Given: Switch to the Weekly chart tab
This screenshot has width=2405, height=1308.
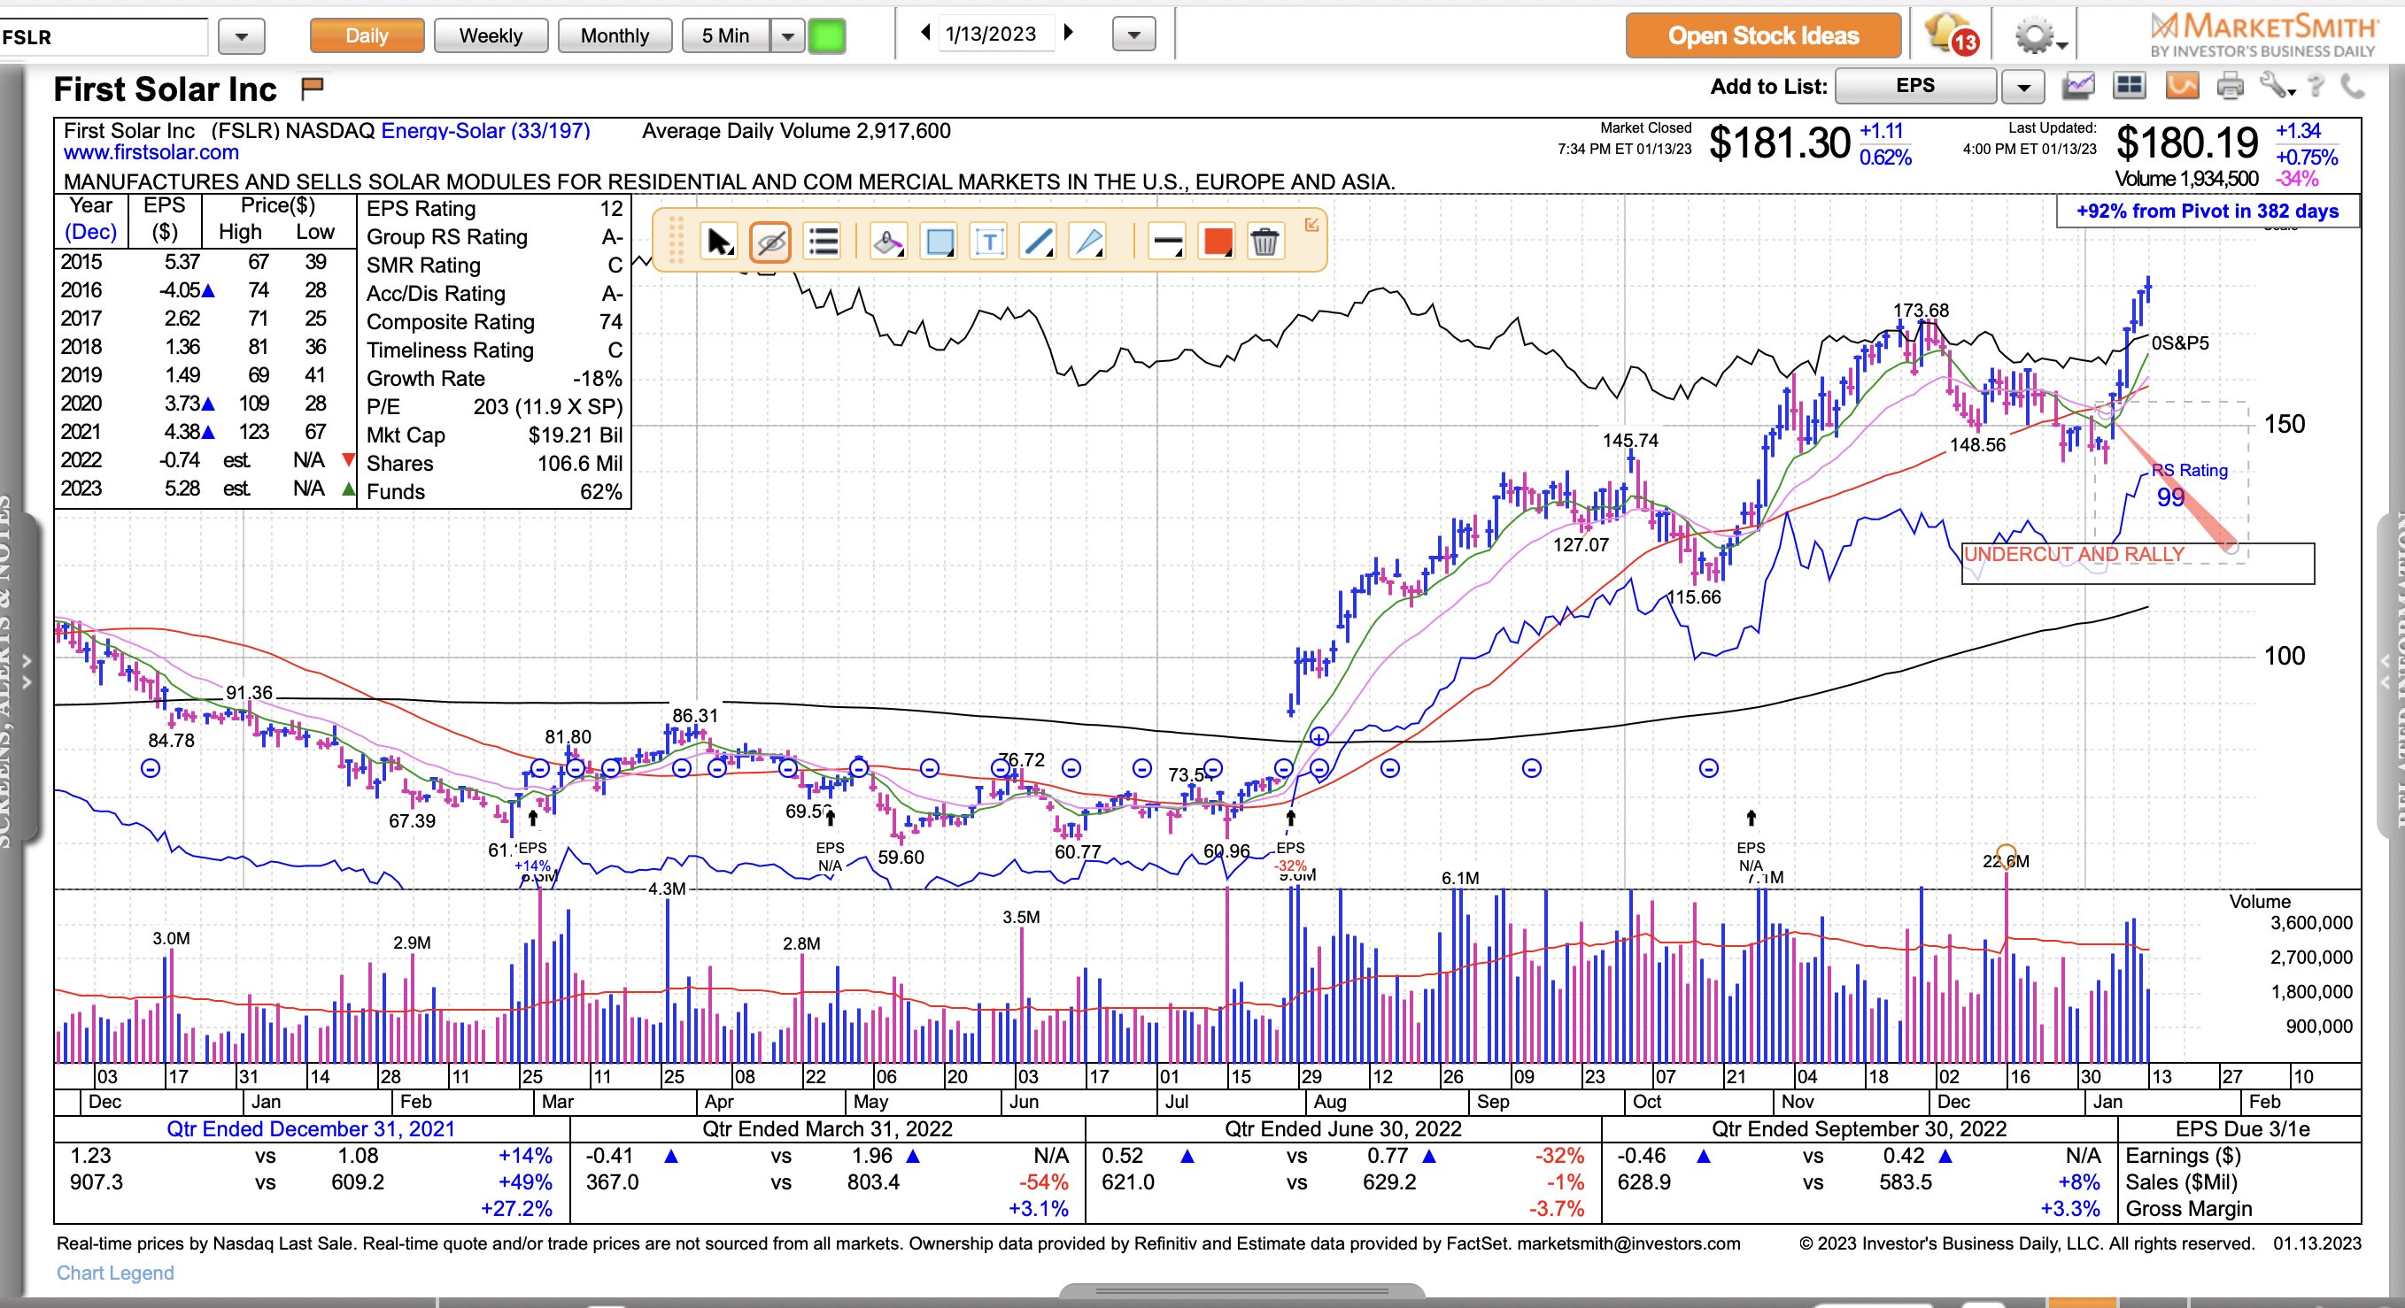Looking at the screenshot, I should pos(491,35).
